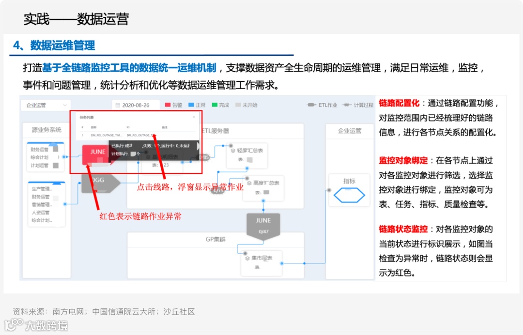Select 财务运营 in the lower source card
The width and height of the screenshot is (523, 335).
coord(40,197)
